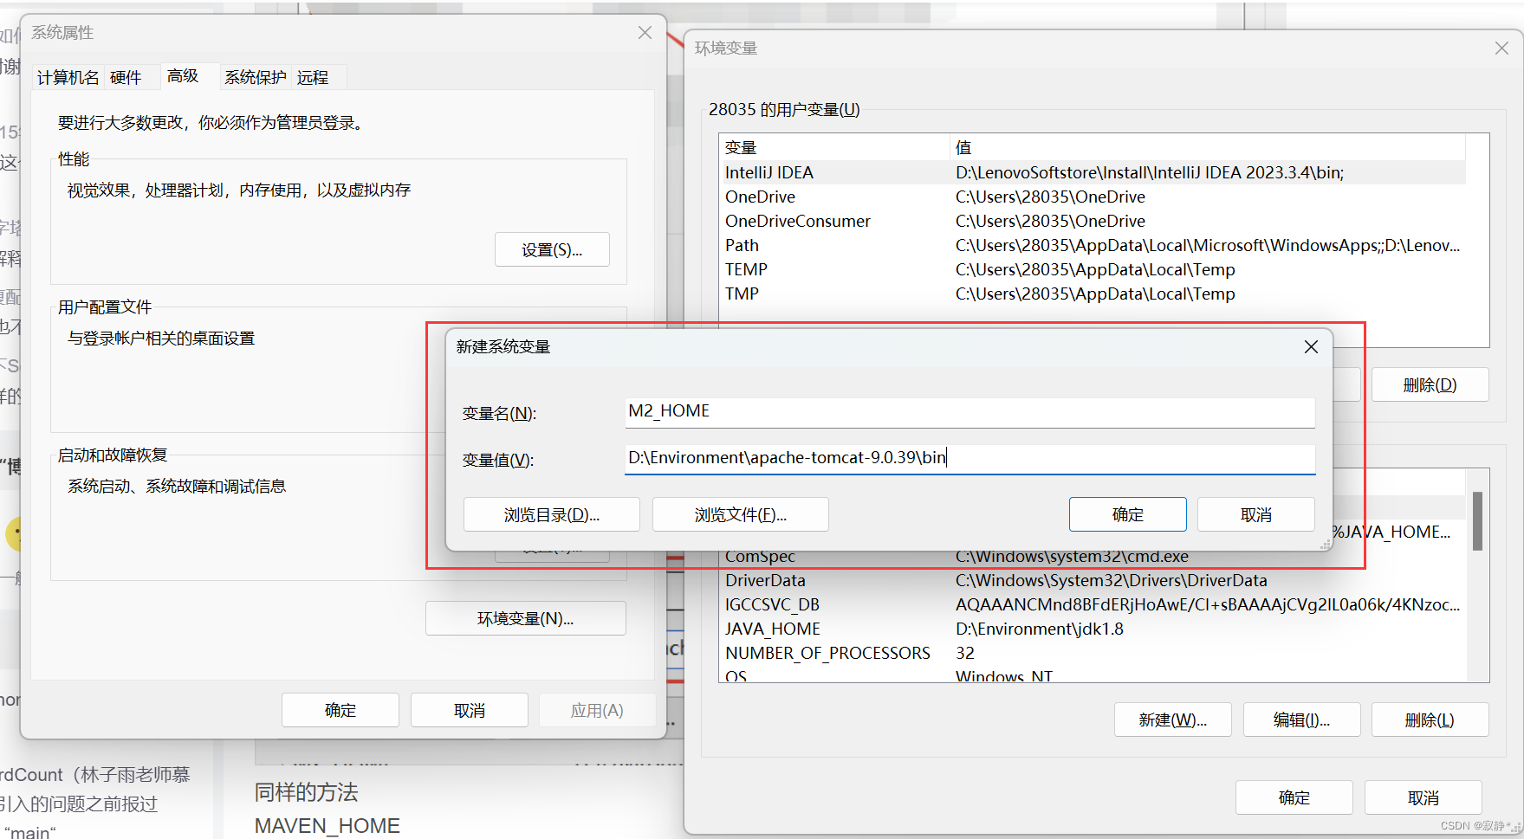Click system variables 编辑(I)... button
1524x839 pixels.
[x=1302, y=720]
